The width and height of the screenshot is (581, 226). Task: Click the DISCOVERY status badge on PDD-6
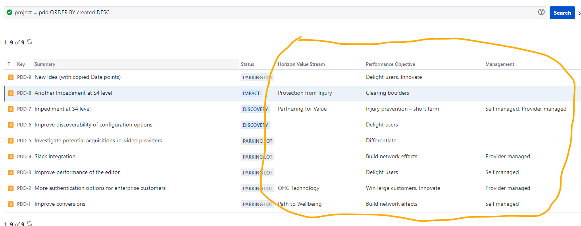tap(255, 125)
